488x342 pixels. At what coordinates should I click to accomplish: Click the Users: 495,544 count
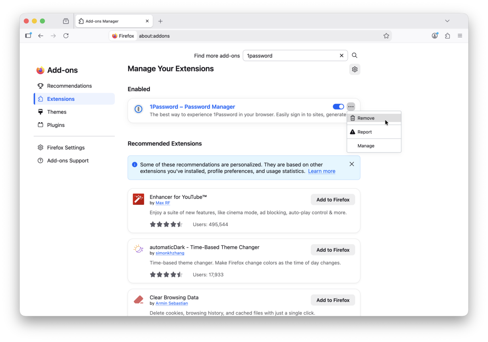pos(210,225)
